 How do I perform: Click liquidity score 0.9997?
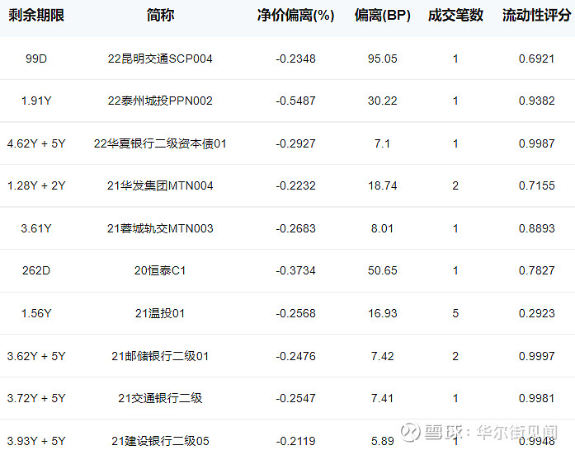pyautogui.click(x=536, y=356)
